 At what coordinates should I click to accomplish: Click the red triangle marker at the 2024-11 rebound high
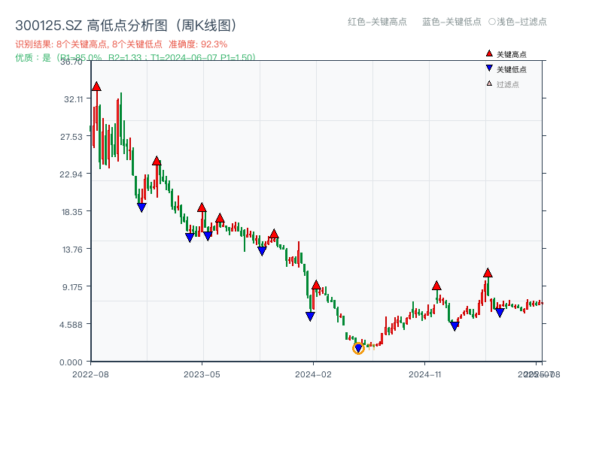click(x=436, y=285)
